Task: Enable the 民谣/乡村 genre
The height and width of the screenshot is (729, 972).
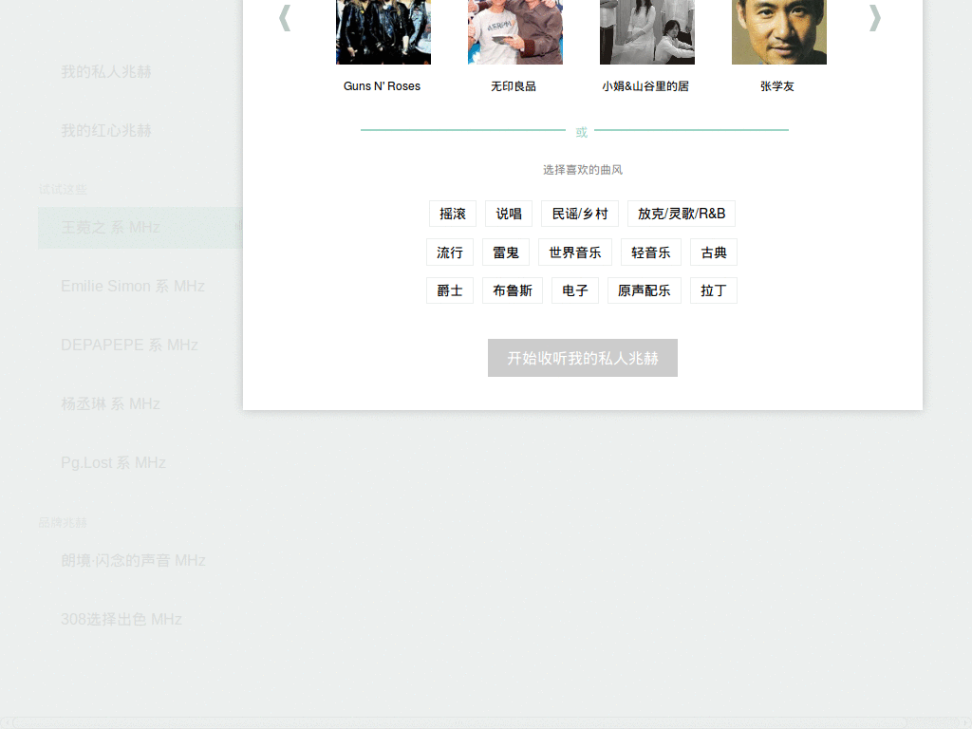Action: pos(580,214)
